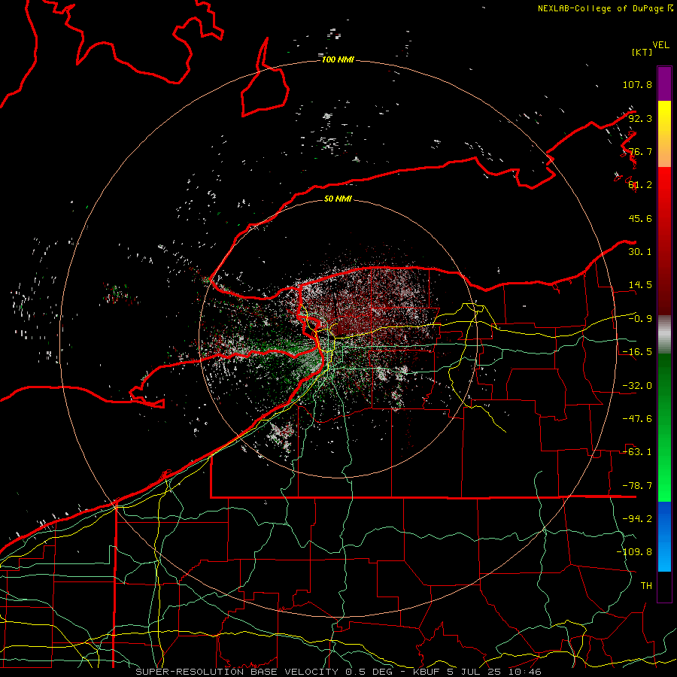Click the -32.0 velocity scale value

click(x=637, y=386)
